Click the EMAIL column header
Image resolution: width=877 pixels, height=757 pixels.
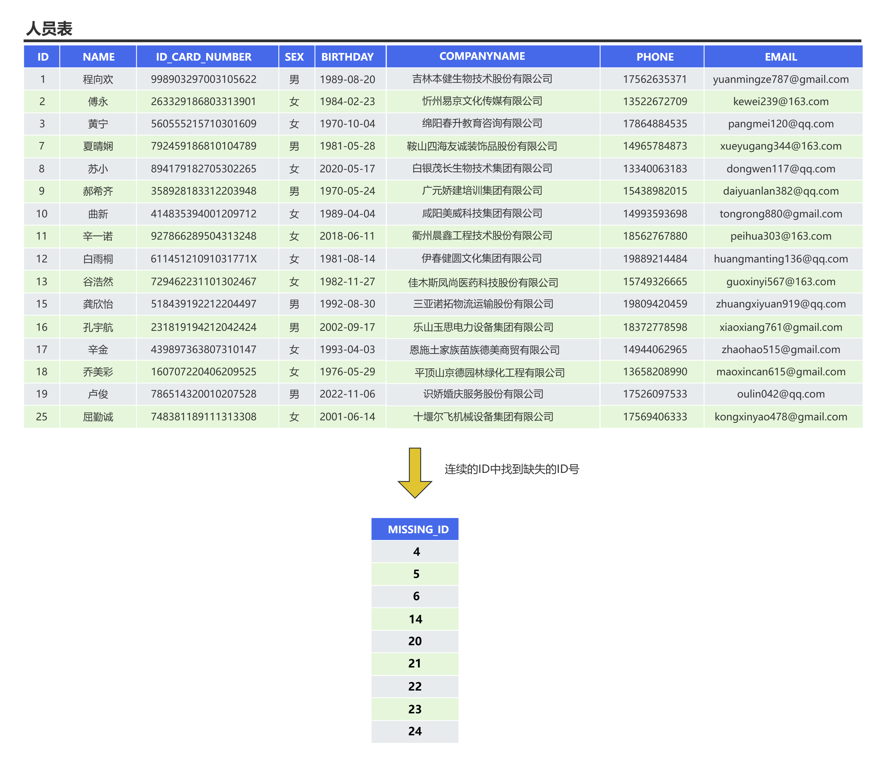click(x=781, y=57)
